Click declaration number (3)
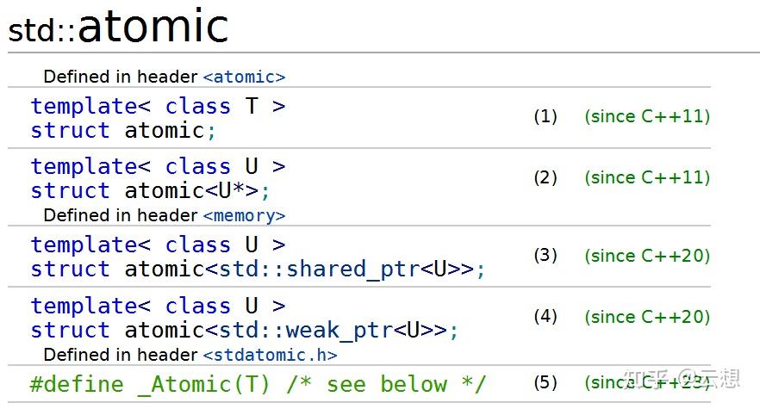Screen dimensions: 760x409 [x=545, y=255]
